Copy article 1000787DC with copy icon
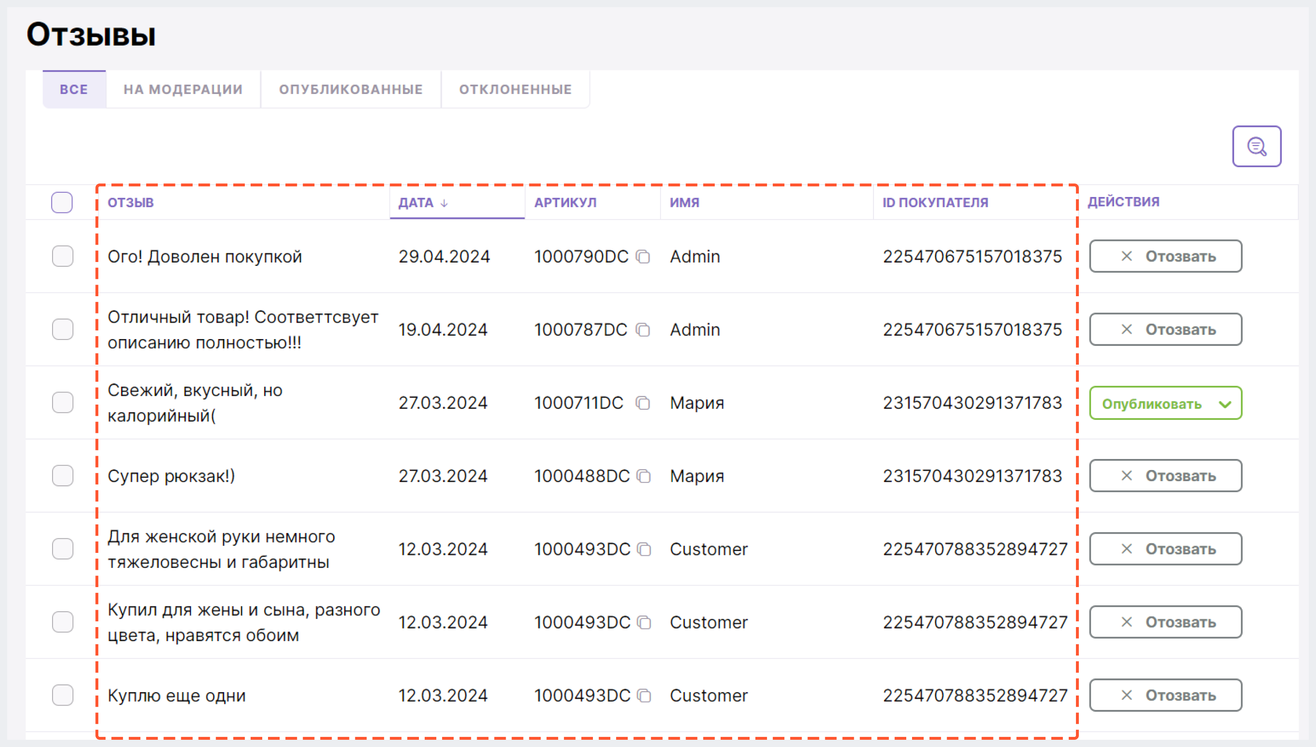 point(643,329)
